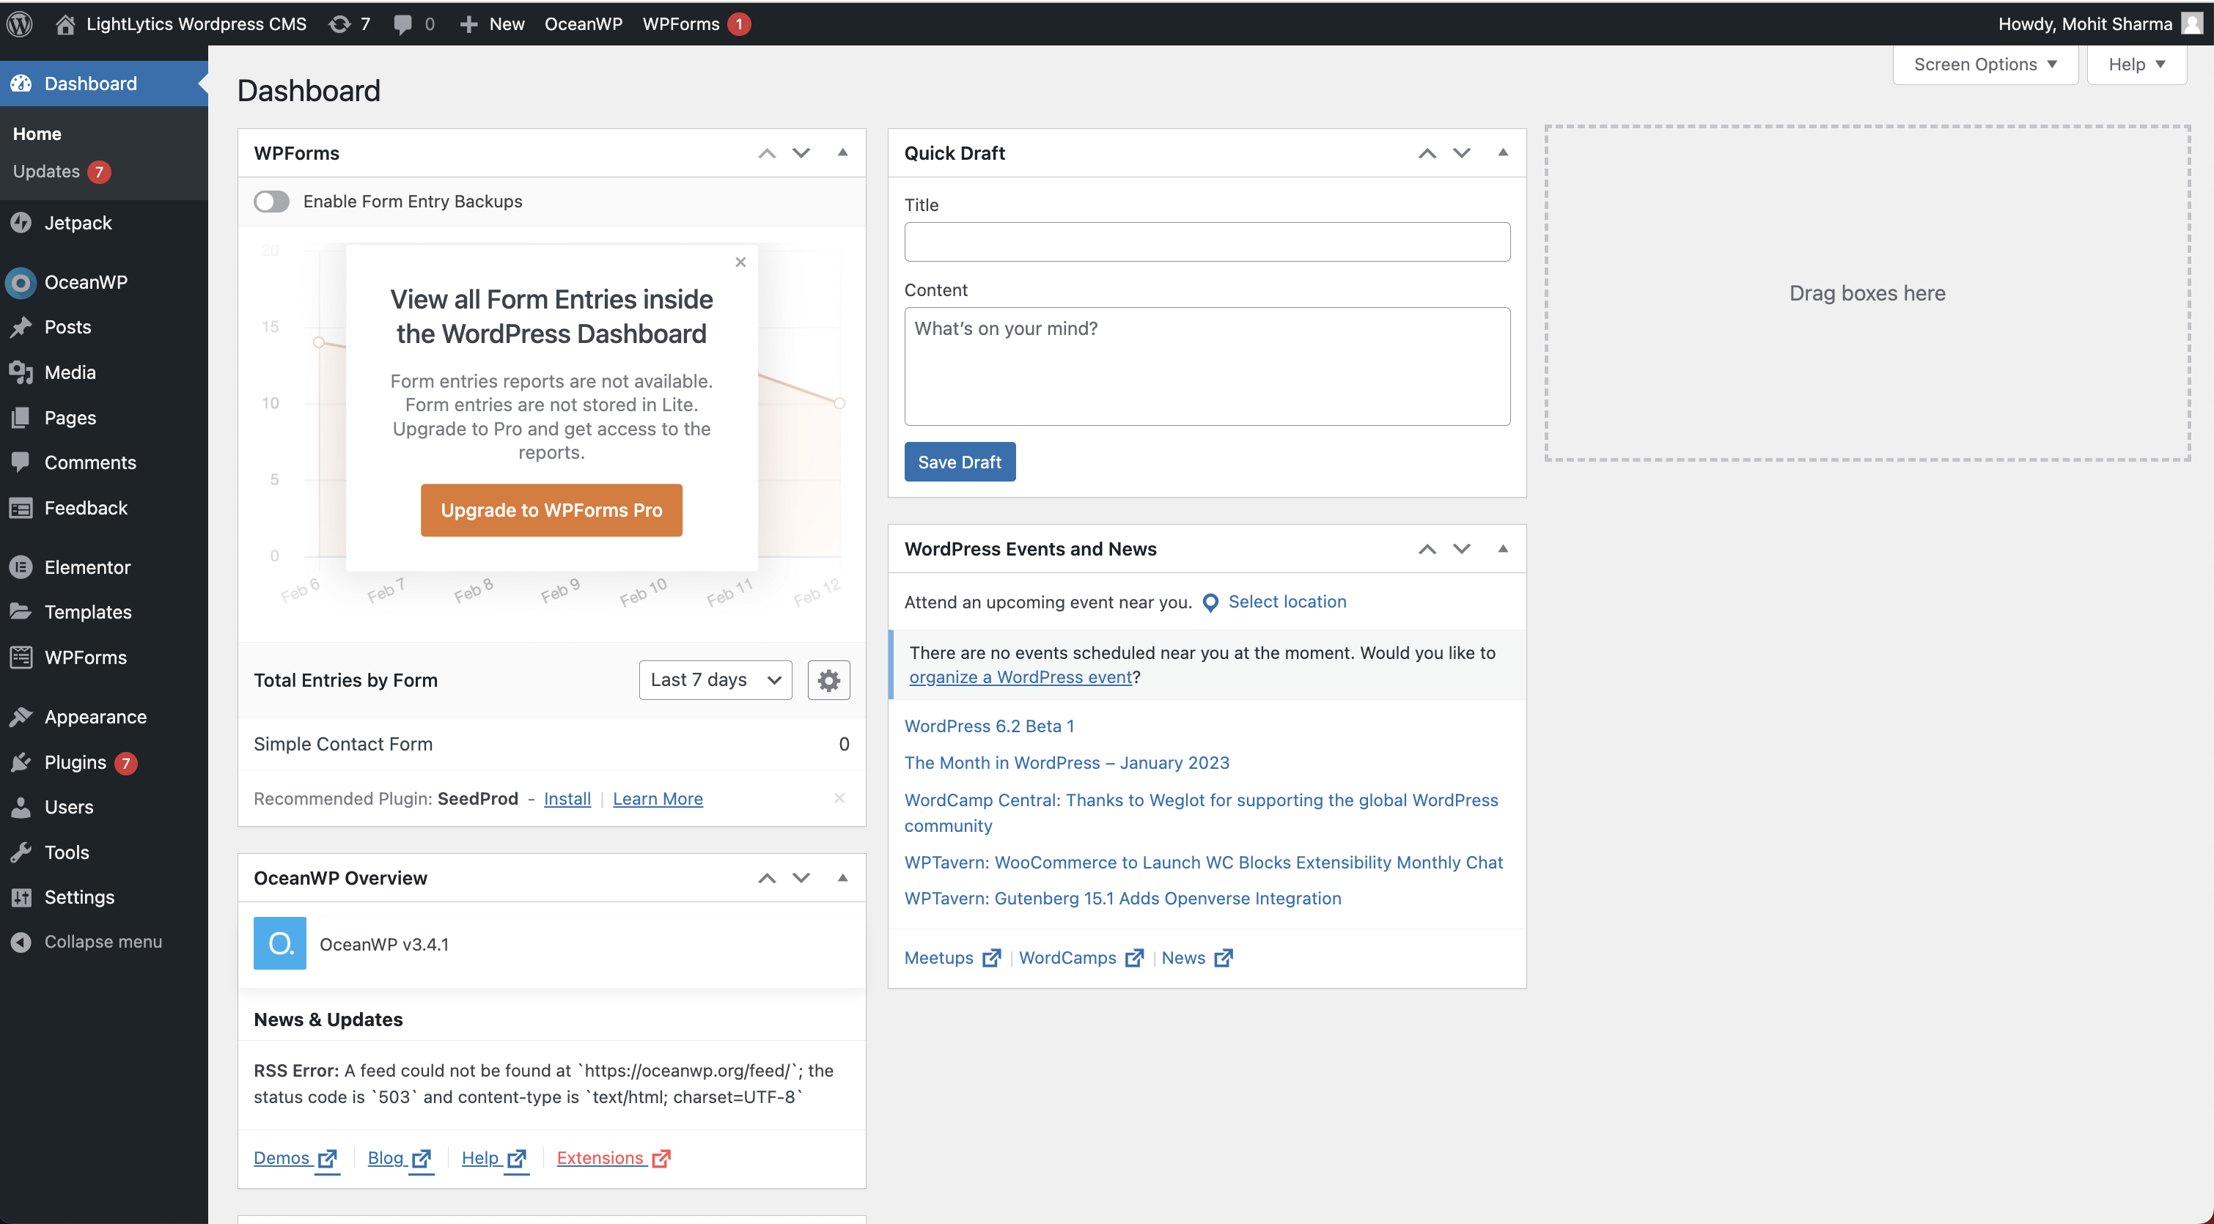The image size is (2214, 1224).
Task: Click the comments bubble icon in admin bar
Action: [402, 23]
